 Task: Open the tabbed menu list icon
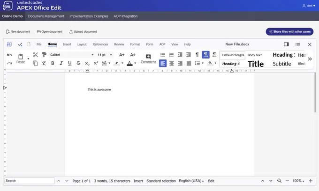tap(297, 44)
